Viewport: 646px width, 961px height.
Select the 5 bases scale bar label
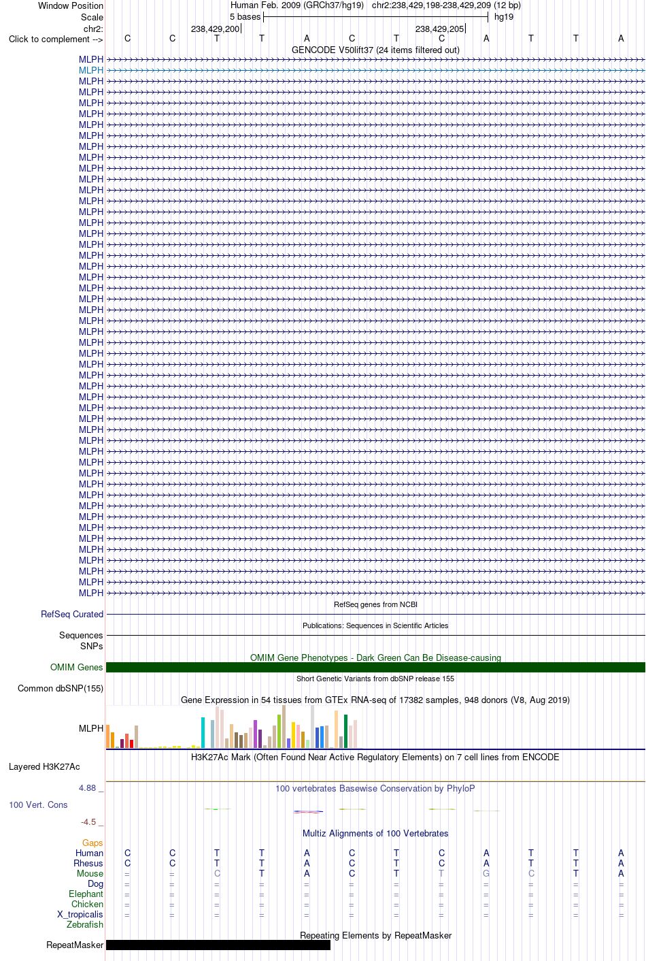[x=245, y=16]
